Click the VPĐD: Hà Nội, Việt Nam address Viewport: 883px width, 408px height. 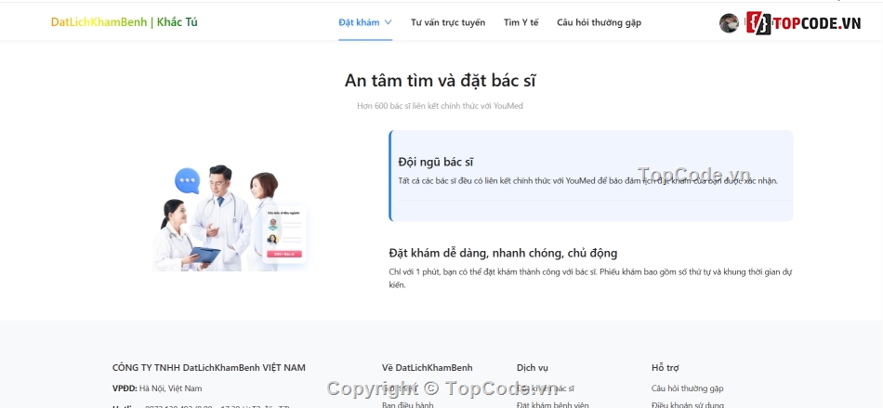157,388
